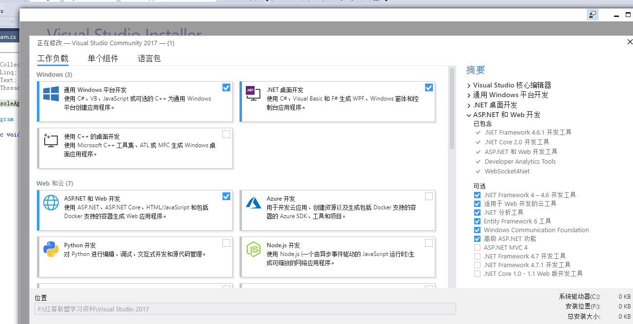Uncheck the .NET 桌面开发 workload checkbox
633x324 pixels.
coord(428,87)
